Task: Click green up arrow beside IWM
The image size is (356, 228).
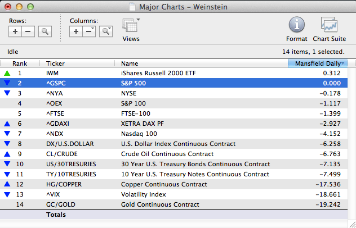Action: click(x=7, y=73)
